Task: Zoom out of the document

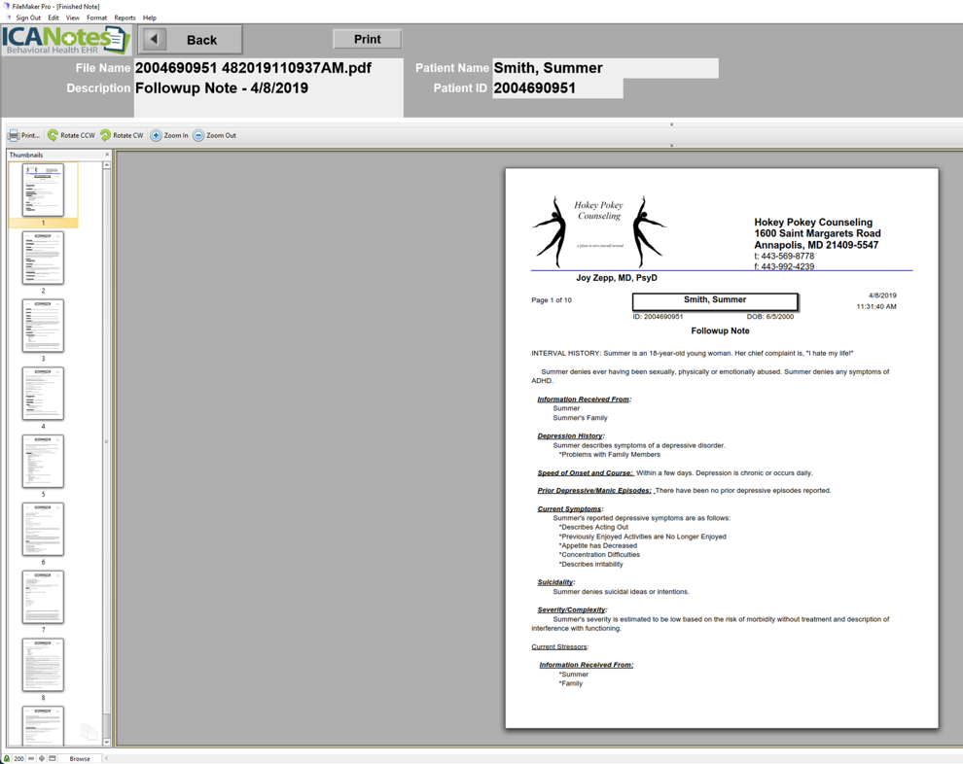Action: pos(214,136)
